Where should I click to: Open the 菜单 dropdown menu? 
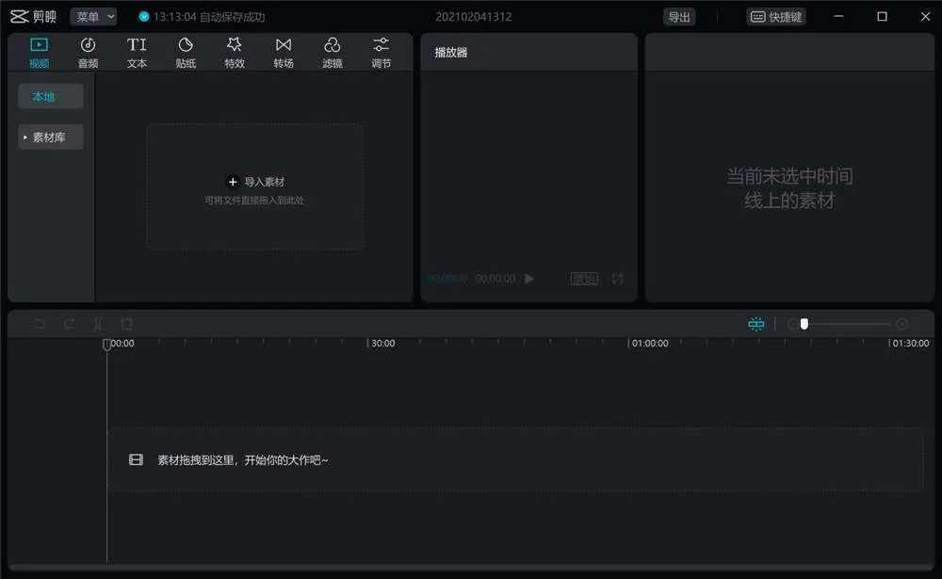pyautogui.click(x=93, y=16)
